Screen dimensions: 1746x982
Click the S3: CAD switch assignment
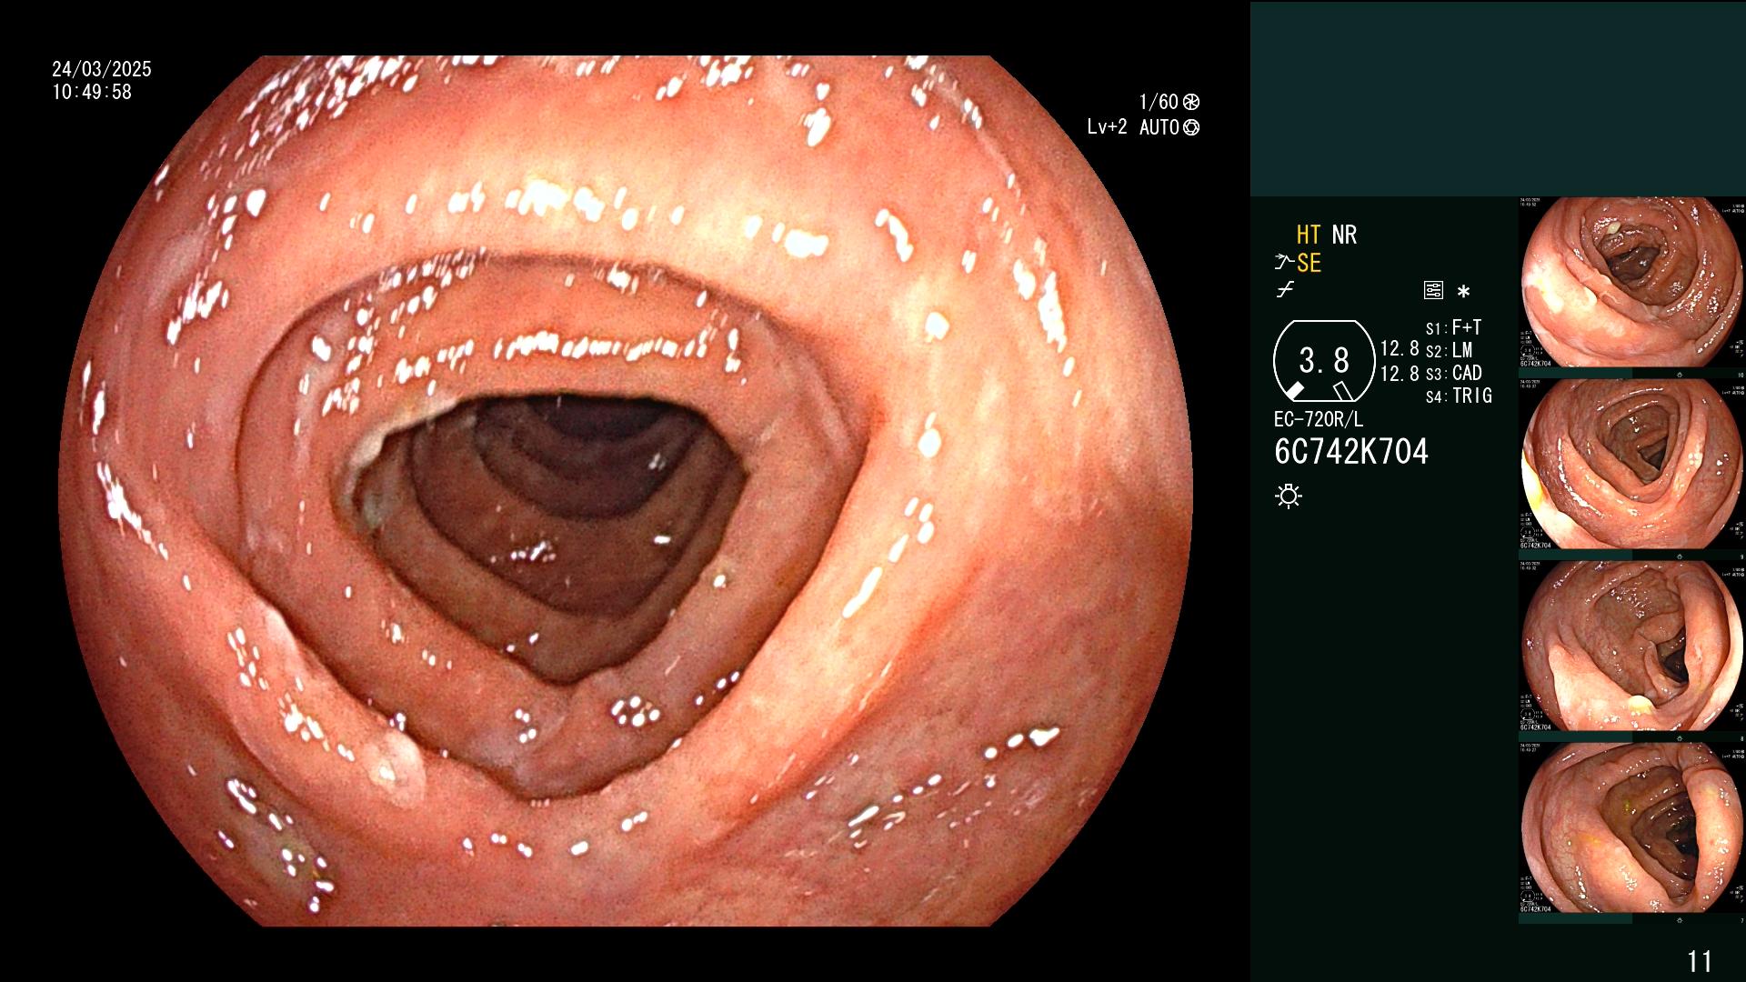pos(1453,373)
